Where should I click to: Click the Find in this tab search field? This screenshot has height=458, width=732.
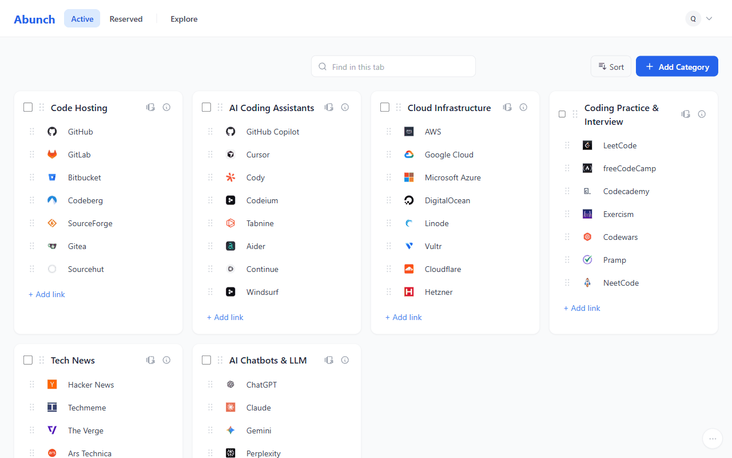pos(393,66)
